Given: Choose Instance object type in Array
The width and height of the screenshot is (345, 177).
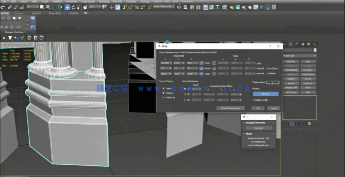Looking at the screenshot, I should pyautogui.click(x=163, y=93).
